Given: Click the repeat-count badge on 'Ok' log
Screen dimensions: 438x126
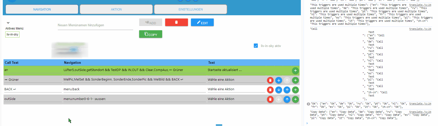Looking at the screenshot, I should point(308,104).
